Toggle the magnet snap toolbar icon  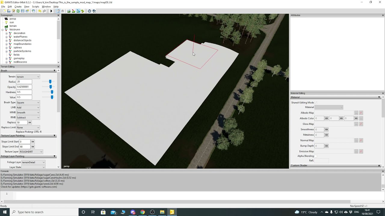point(63,11)
